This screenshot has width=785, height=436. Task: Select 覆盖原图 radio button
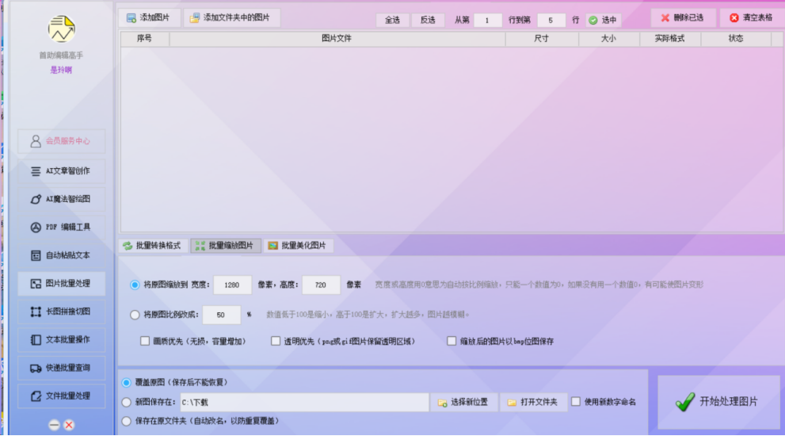(126, 382)
